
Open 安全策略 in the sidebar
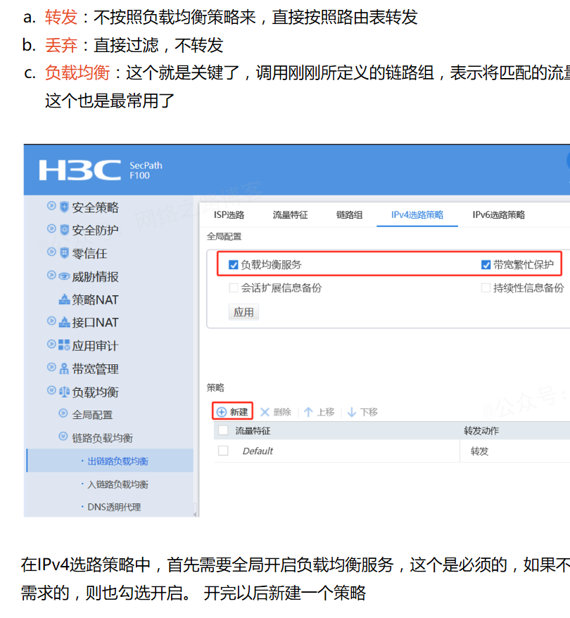[95, 207]
